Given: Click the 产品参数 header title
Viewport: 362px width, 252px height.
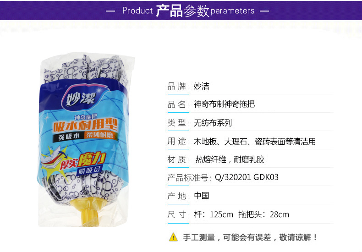Looking at the screenshot, I should [182, 11].
